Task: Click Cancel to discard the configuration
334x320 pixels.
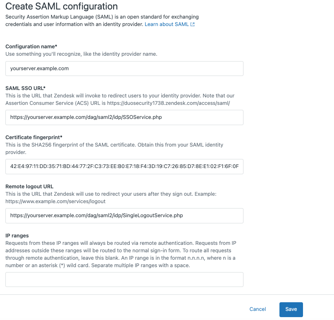Action: [258, 309]
